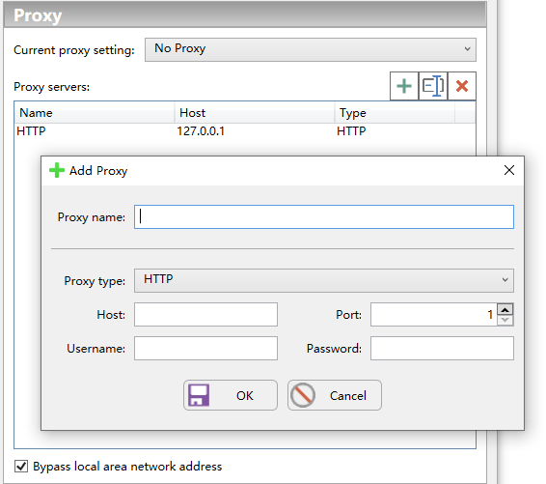Click the floppy disk icon on OK
This screenshot has height=484, width=546.
199,395
